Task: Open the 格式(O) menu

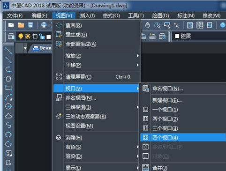Action: click(x=111, y=15)
